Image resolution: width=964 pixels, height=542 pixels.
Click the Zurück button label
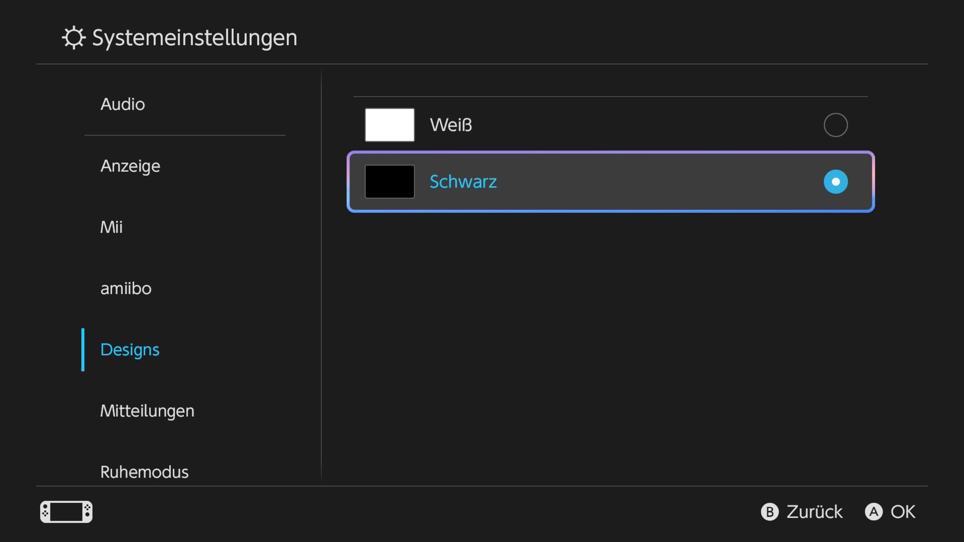(815, 512)
